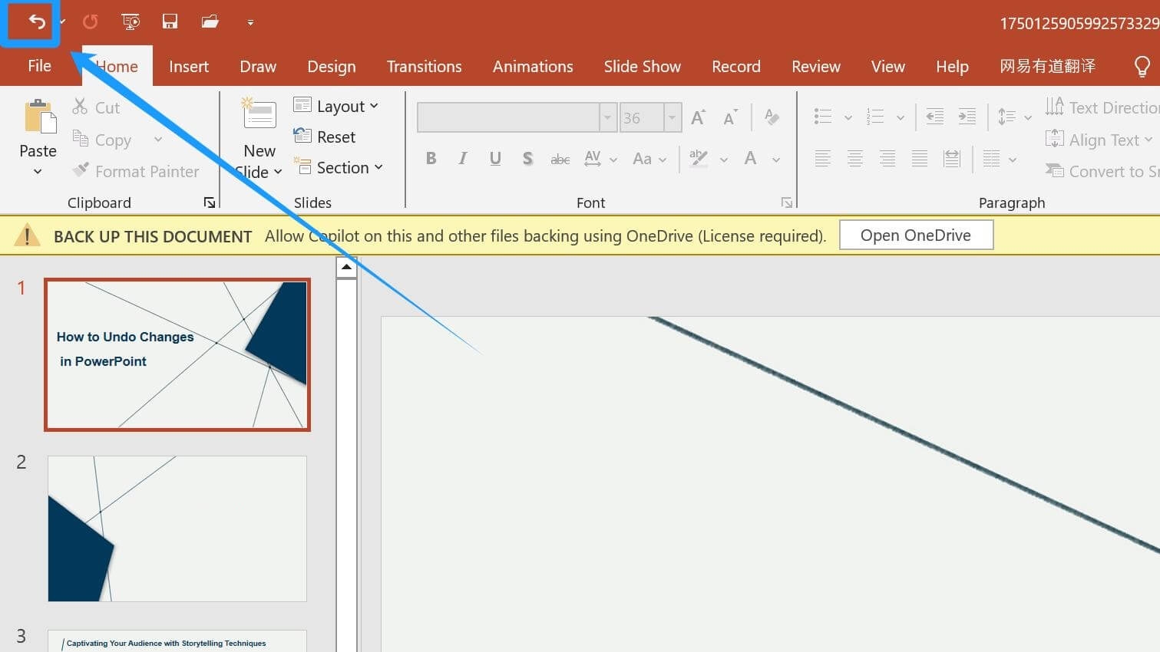
Task: Click the Save icon in Quick Access Toolbar
Action: (170, 21)
